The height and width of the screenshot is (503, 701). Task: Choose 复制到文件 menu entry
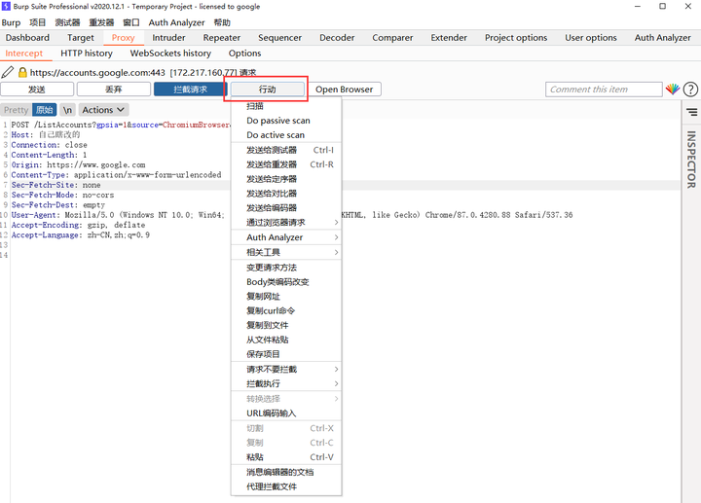(x=286, y=325)
